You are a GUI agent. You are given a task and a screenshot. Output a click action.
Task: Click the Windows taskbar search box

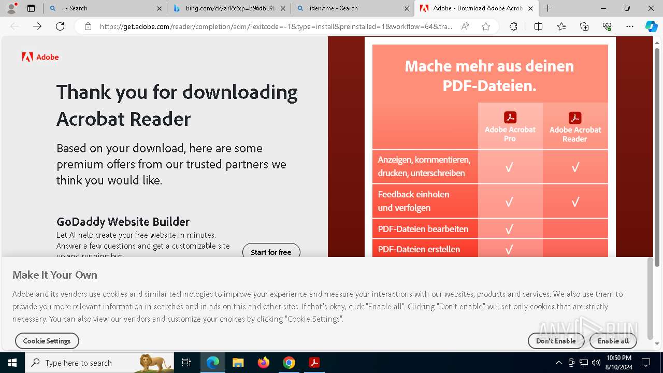(99, 363)
